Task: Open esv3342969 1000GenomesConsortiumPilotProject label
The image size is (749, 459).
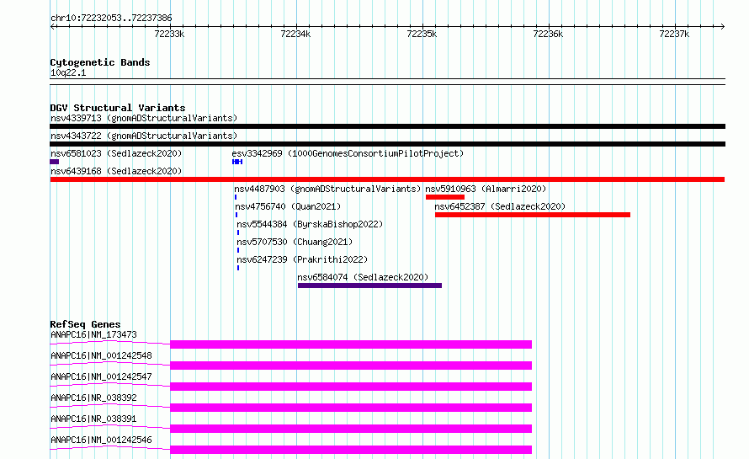Action: (x=348, y=153)
